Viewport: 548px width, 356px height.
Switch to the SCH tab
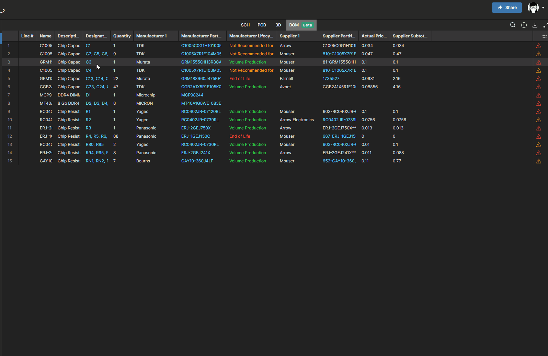click(245, 25)
